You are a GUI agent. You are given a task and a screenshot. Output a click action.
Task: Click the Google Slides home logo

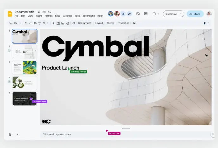[10, 14]
